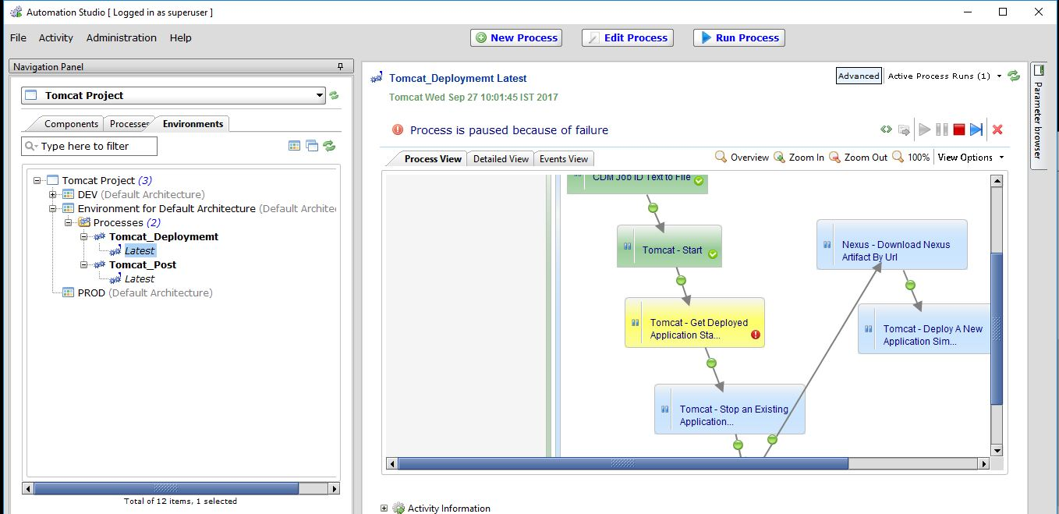Image resolution: width=1059 pixels, height=514 pixels.
Task: Click the process diagram horizontal scrollbar thumb
Action: (x=622, y=463)
